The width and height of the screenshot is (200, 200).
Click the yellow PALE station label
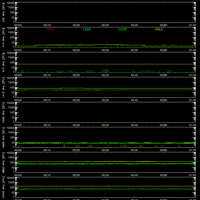(x=159, y=29)
